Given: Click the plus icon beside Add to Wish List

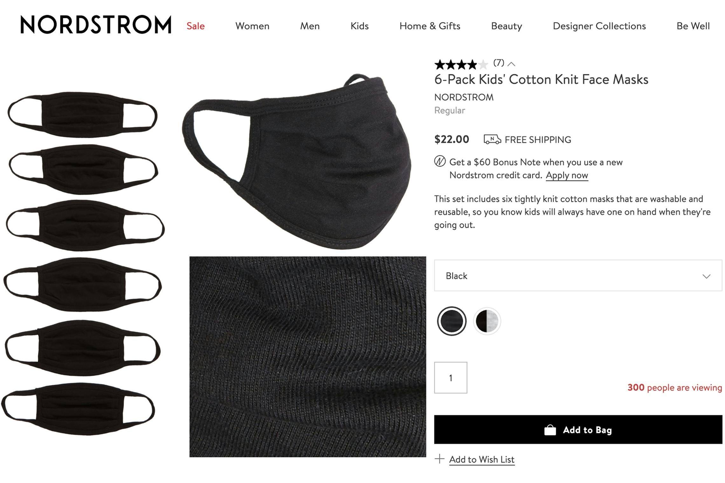Looking at the screenshot, I should coord(439,459).
